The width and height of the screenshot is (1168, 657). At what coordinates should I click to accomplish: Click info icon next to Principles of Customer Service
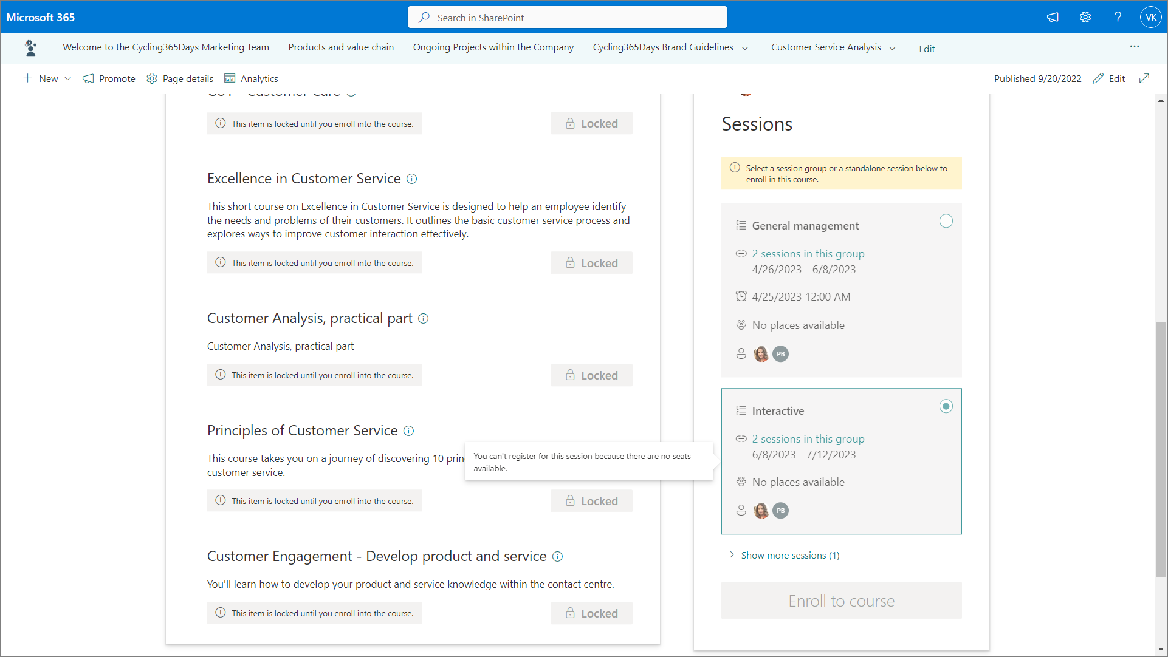coord(408,431)
